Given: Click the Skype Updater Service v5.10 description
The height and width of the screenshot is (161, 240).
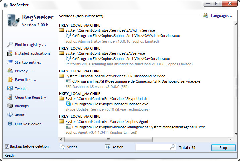Looking at the screenshot, I should point(108,109).
